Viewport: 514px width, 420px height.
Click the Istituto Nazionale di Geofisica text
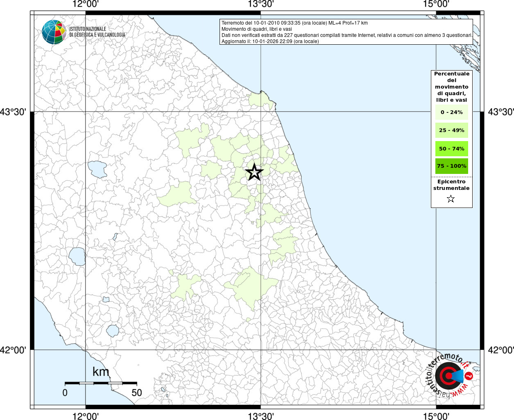(x=97, y=32)
